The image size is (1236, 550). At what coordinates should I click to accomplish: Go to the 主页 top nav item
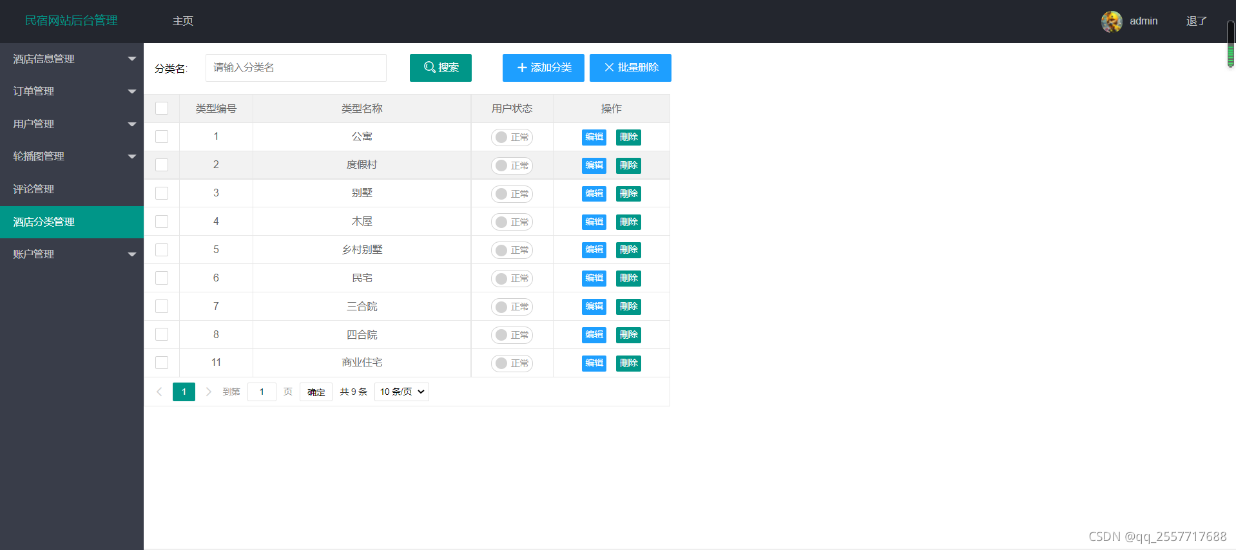click(183, 21)
